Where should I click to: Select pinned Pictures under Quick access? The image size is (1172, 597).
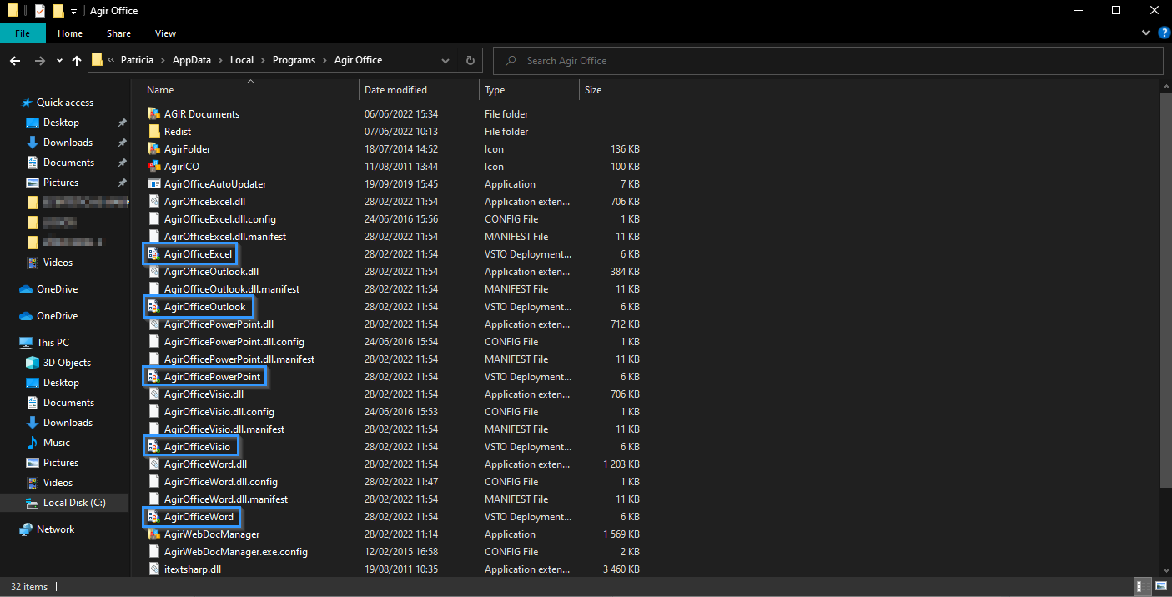point(61,183)
